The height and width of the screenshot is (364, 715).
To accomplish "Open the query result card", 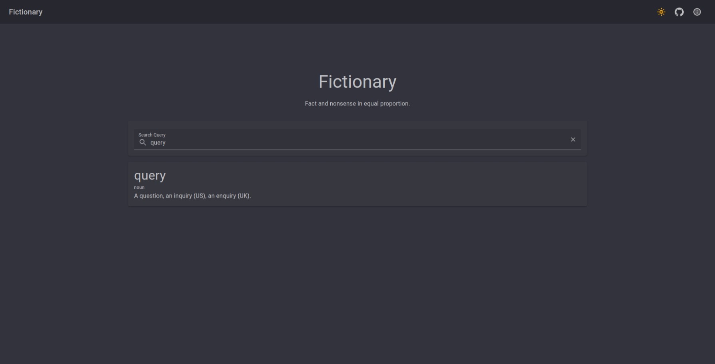I will pyautogui.click(x=357, y=184).
